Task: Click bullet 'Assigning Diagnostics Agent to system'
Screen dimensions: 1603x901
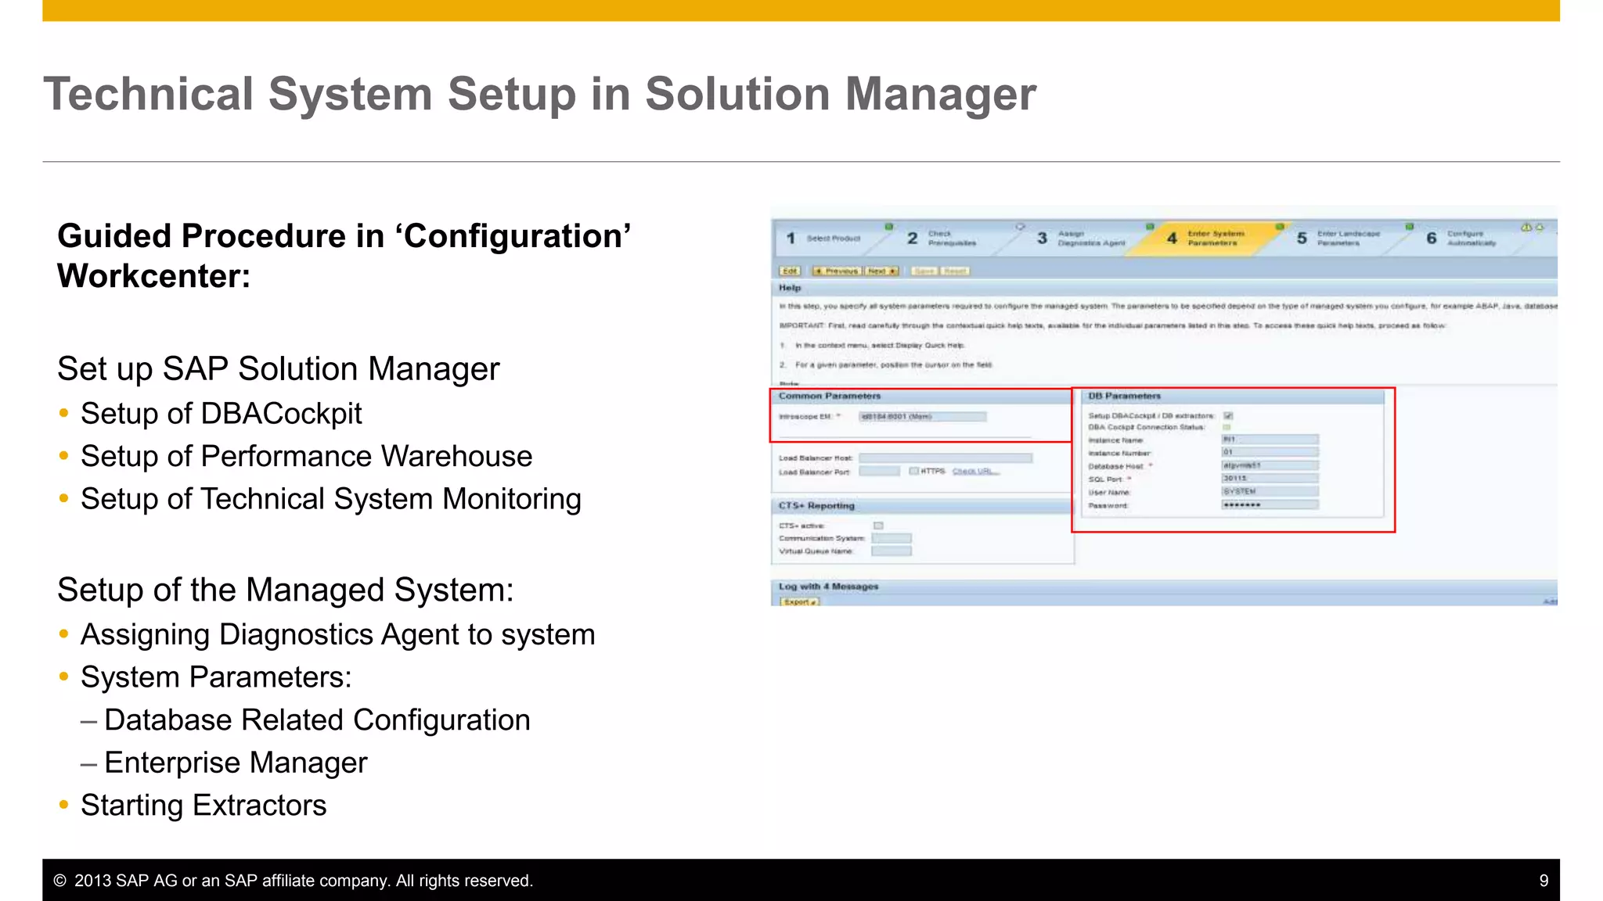Action: click(x=338, y=634)
